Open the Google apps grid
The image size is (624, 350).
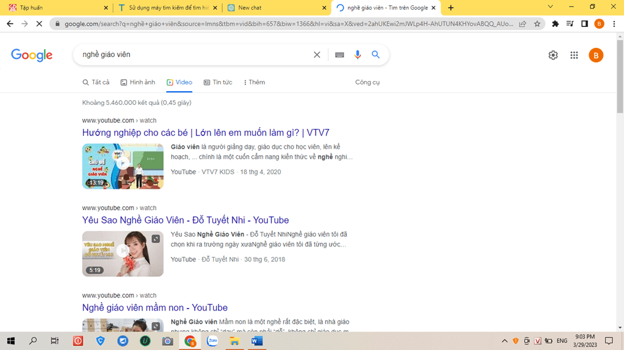574,55
